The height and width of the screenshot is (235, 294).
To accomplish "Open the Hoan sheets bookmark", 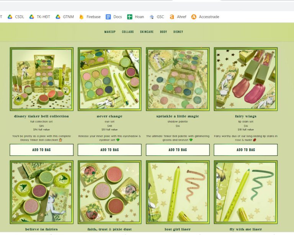I will click(x=136, y=17).
